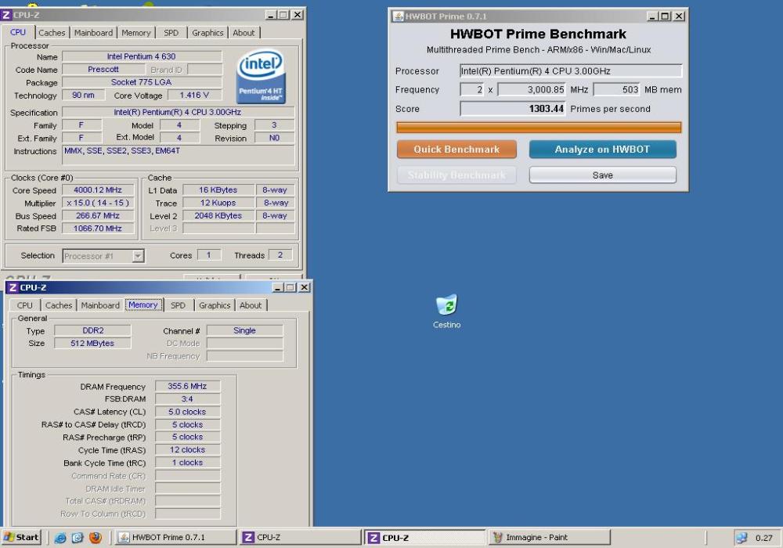Click Package value Socket 775 LGA

pos(141,82)
